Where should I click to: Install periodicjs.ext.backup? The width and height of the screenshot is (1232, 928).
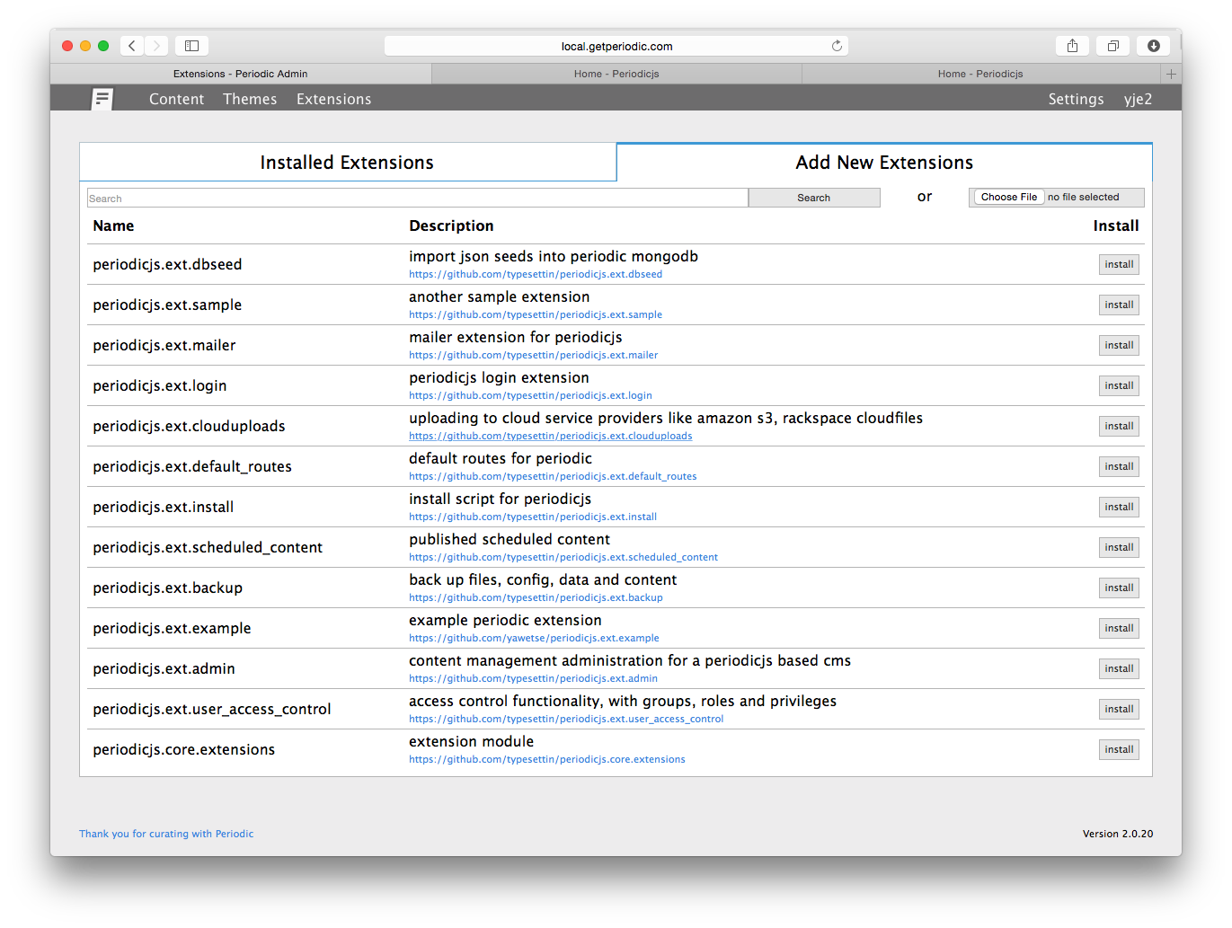(1119, 588)
